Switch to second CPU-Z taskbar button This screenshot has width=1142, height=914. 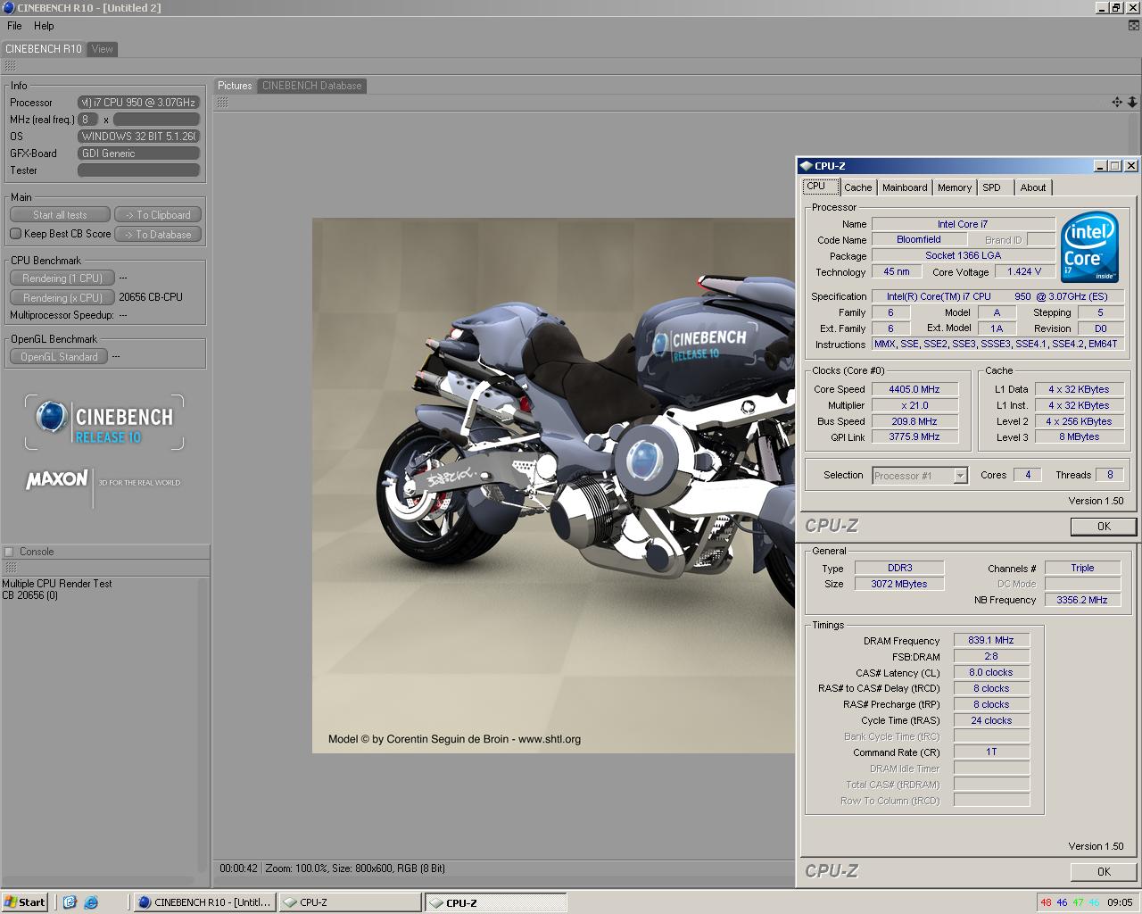pos(495,902)
